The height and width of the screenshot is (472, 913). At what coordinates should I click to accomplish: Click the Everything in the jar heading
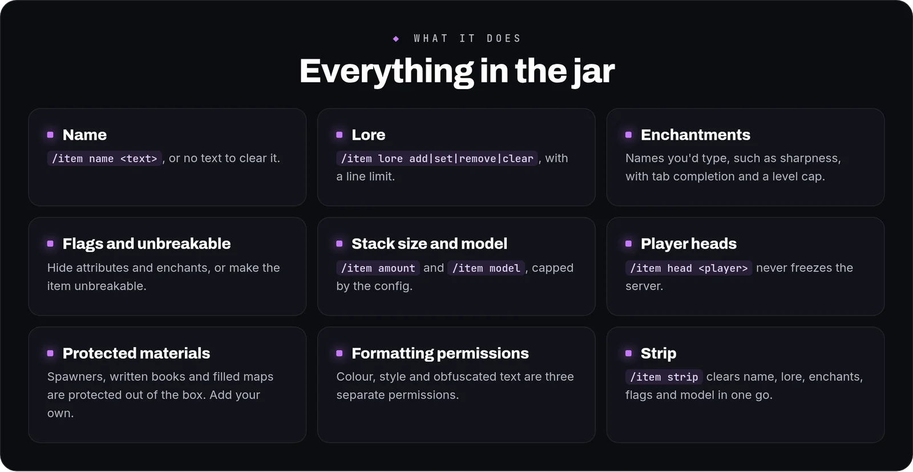pyautogui.click(x=457, y=71)
